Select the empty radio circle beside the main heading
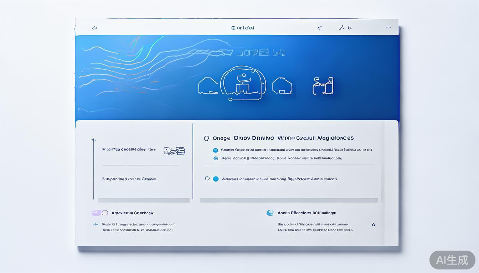The image size is (479, 273). 206,138
